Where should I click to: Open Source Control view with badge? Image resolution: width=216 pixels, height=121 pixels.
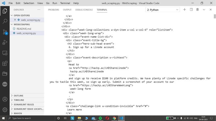pos(5,32)
